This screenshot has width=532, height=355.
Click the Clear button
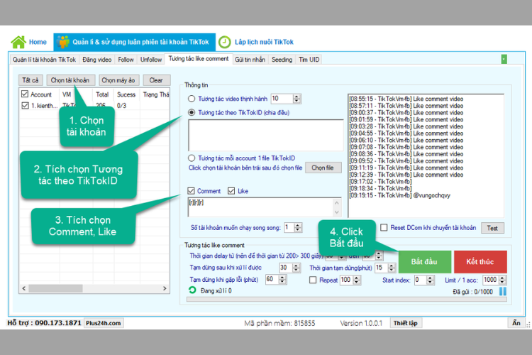click(x=156, y=80)
